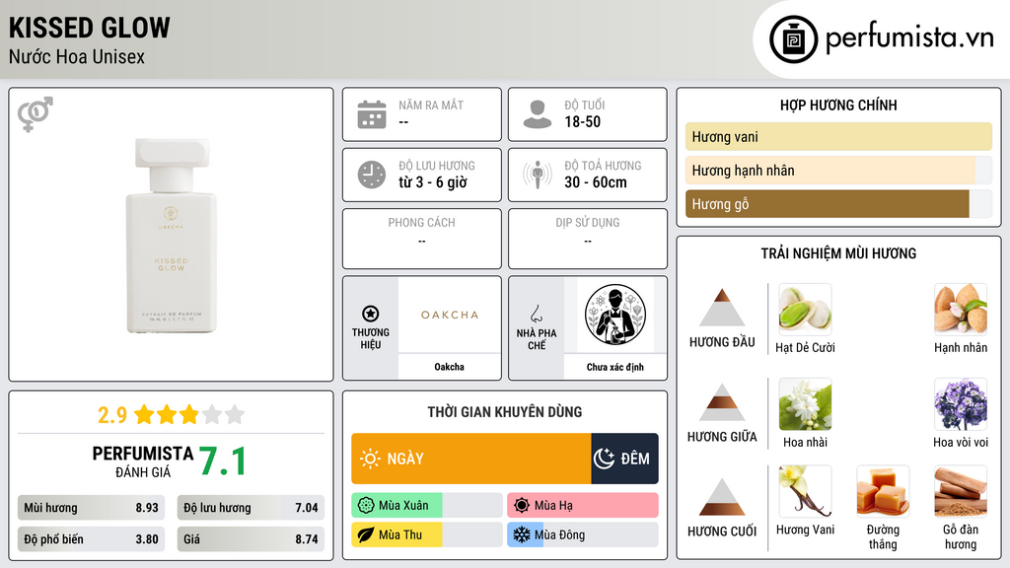Click the first gold rating star
This screenshot has width=1010, height=568.
[x=144, y=414]
